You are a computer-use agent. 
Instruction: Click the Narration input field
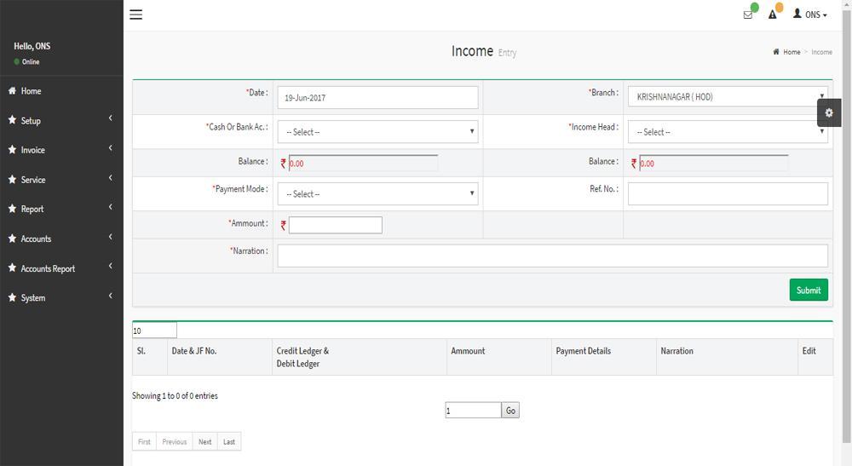553,256
